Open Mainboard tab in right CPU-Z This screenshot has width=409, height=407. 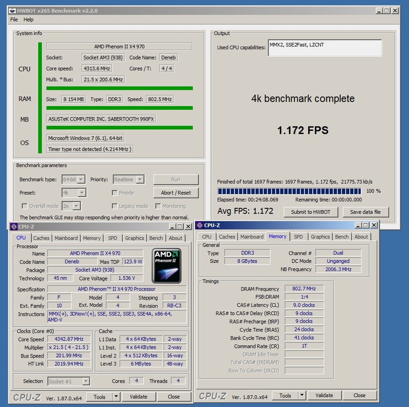(252, 237)
